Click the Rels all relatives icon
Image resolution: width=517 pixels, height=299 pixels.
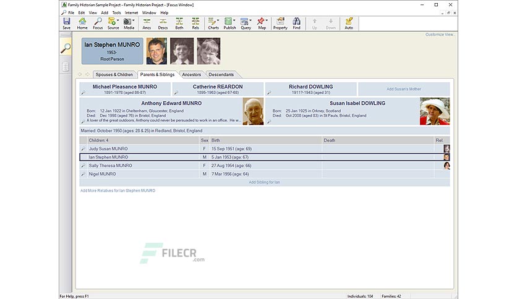click(195, 23)
